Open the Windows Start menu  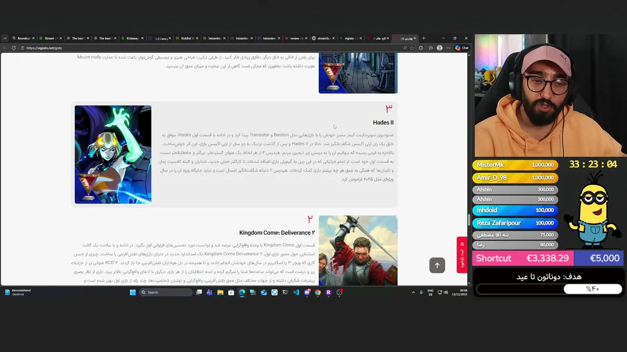click(x=133, y=292)
